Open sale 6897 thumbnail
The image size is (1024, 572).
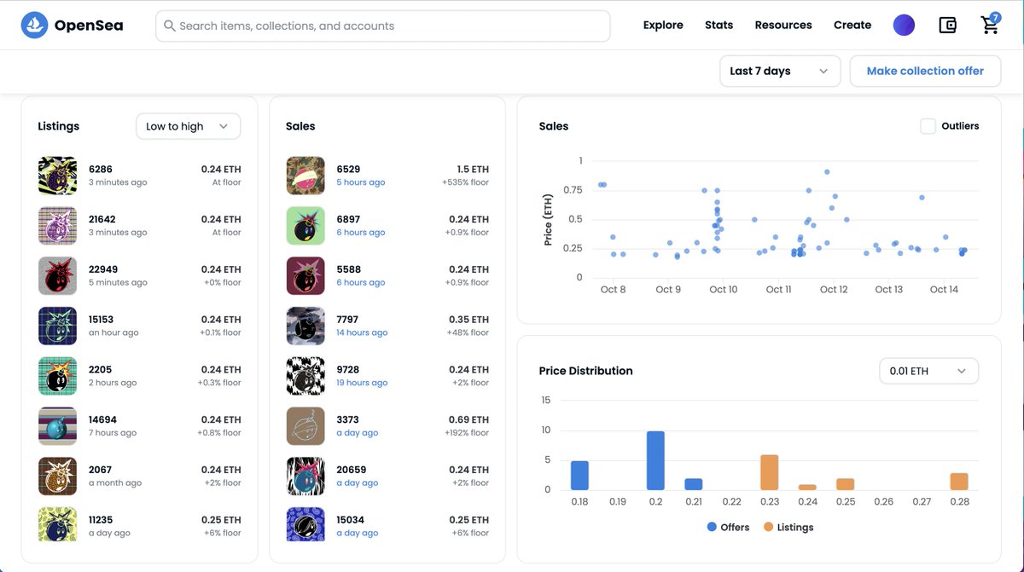coord(305,226)
